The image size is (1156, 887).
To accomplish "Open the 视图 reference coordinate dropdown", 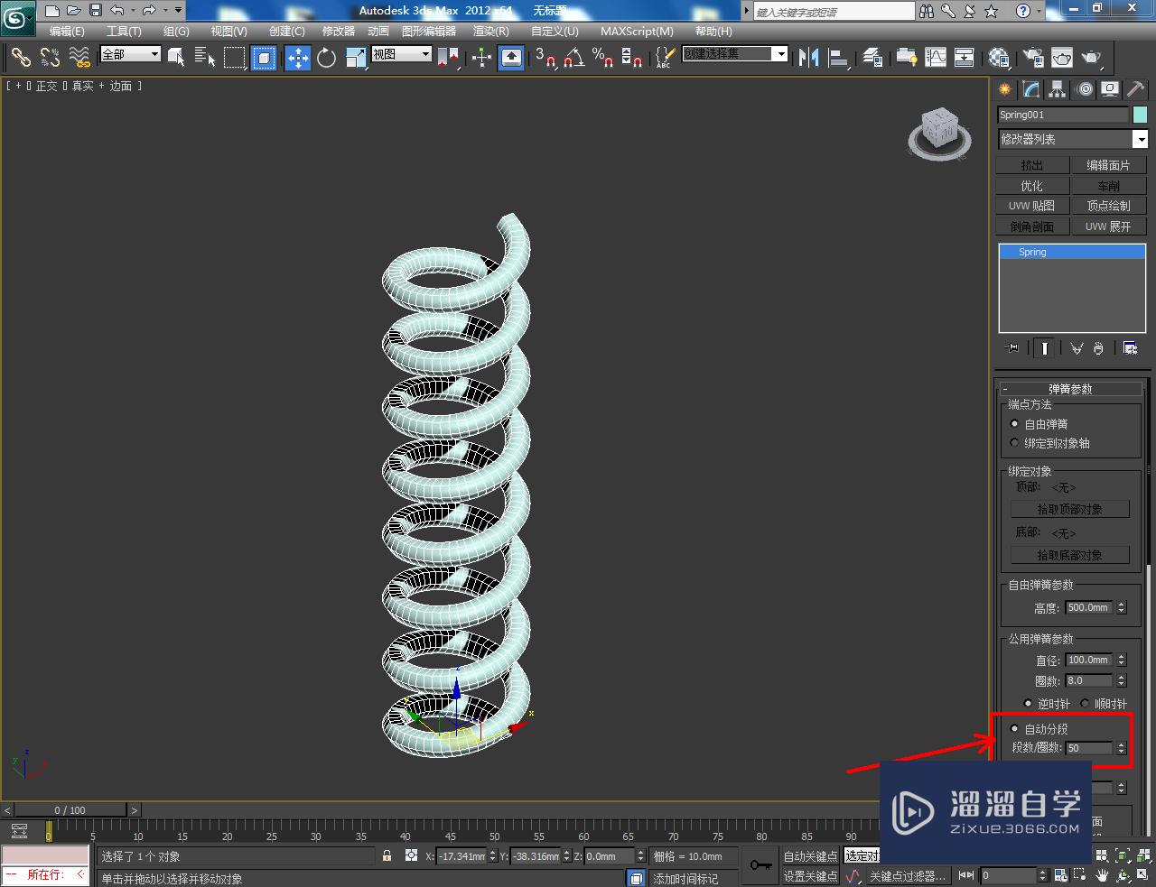I will (401, 54).
